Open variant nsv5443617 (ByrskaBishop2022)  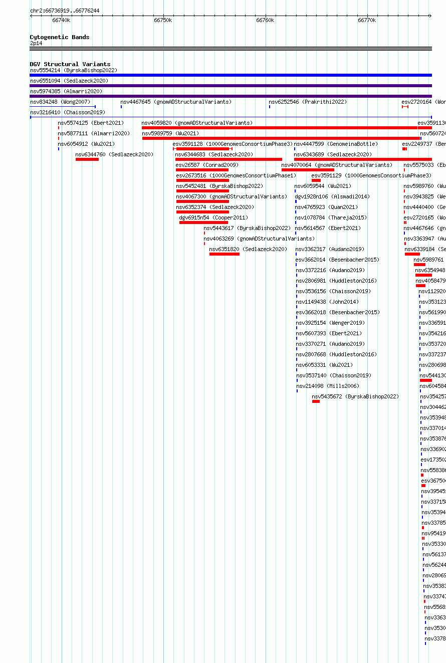click(x=247, y=228)
